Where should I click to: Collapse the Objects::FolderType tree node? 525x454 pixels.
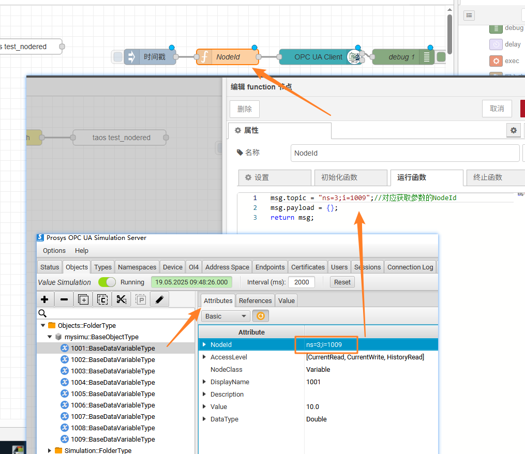pyautogui.click(x=43, y=325)
